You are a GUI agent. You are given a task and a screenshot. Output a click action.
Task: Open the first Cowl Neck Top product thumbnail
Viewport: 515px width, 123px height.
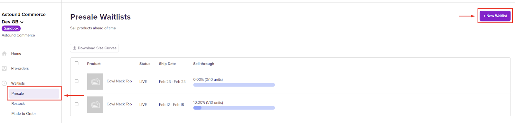(95, 81)
